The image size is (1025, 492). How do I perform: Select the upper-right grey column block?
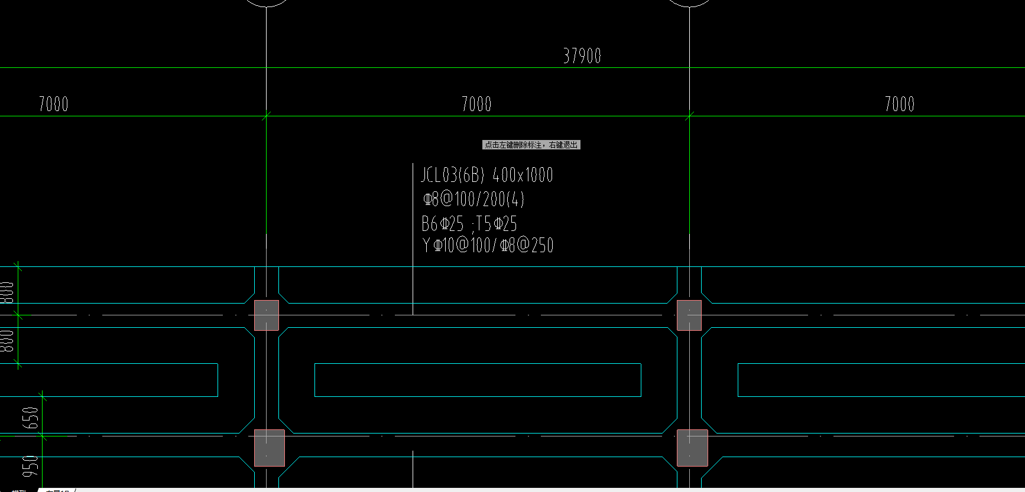point(689,315)
